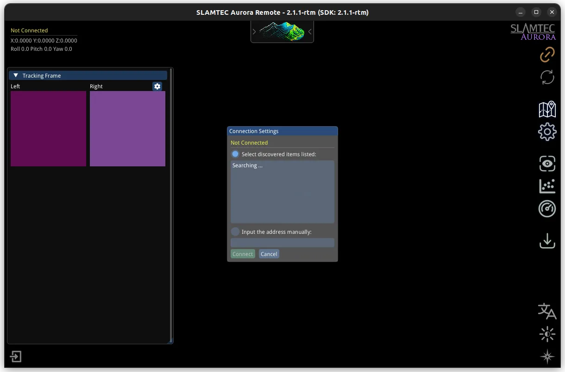Select input the address manually option
Image resolution: width=565 pixels, height=372 pixels.
[x=235, y=232]
